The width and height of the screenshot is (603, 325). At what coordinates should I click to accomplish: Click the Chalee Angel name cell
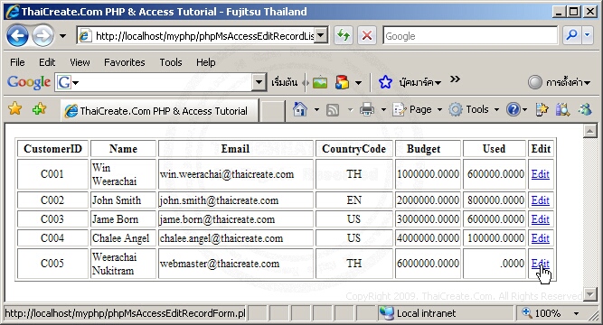123,238
